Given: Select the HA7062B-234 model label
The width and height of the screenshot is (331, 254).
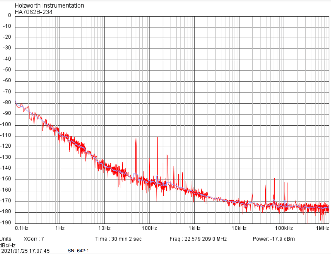Looking at the screenshot, I should [34, 12].
